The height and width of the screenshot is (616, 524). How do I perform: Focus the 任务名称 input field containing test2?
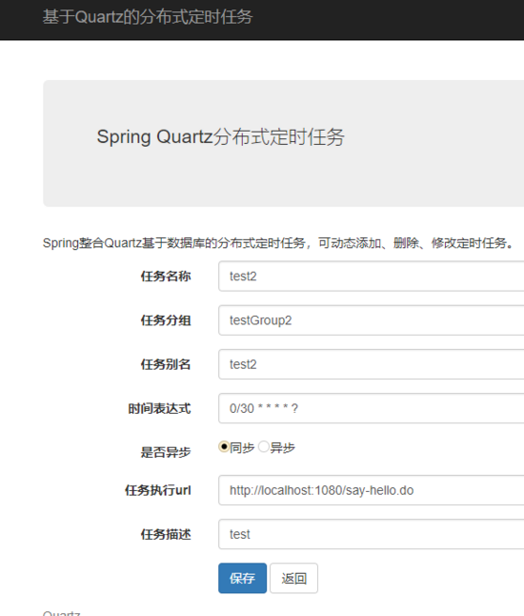click(371, 277)
